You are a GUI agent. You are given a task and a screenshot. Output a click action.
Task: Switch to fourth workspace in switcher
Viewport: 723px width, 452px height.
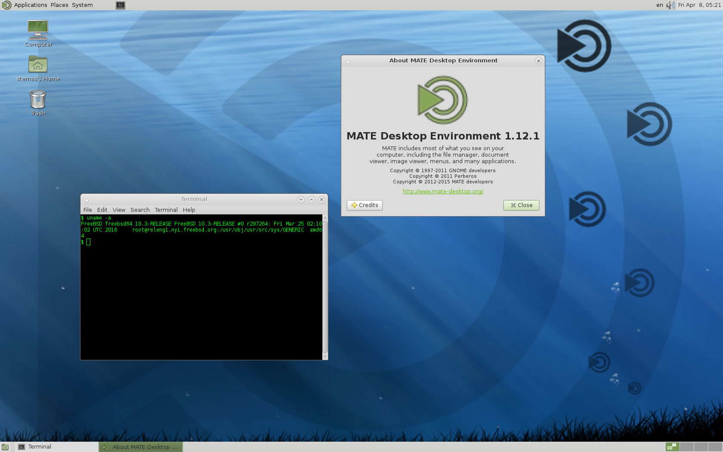coord(715,447)
